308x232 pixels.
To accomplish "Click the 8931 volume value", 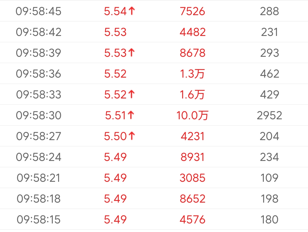I will pos(193,157).
